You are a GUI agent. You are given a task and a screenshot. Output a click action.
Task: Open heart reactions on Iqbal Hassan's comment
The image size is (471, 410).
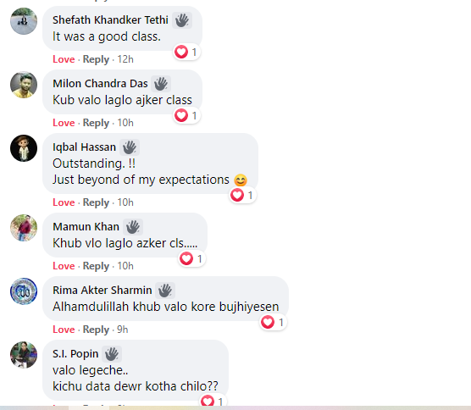242,195
